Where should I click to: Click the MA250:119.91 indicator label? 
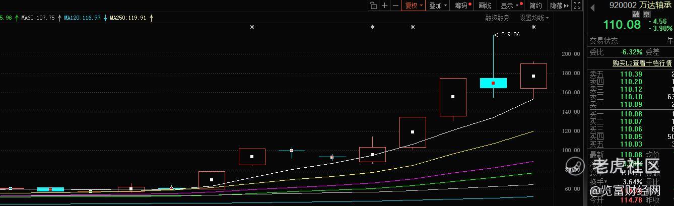click(x=128, y=18)
